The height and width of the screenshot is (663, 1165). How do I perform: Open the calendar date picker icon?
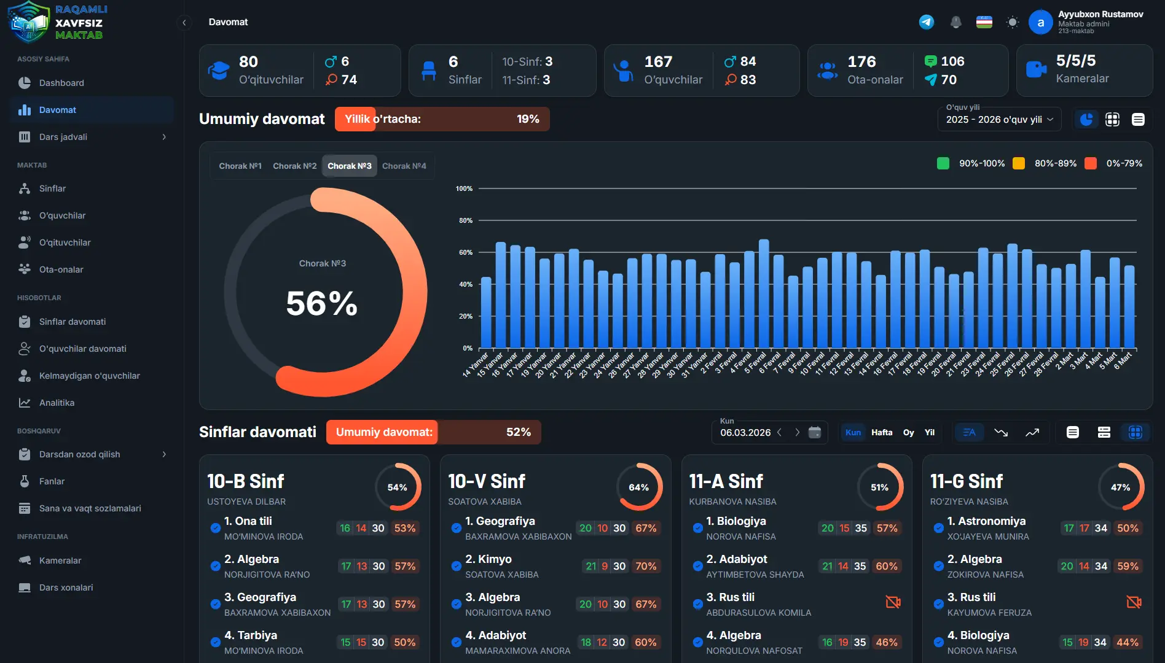(815, 432)
